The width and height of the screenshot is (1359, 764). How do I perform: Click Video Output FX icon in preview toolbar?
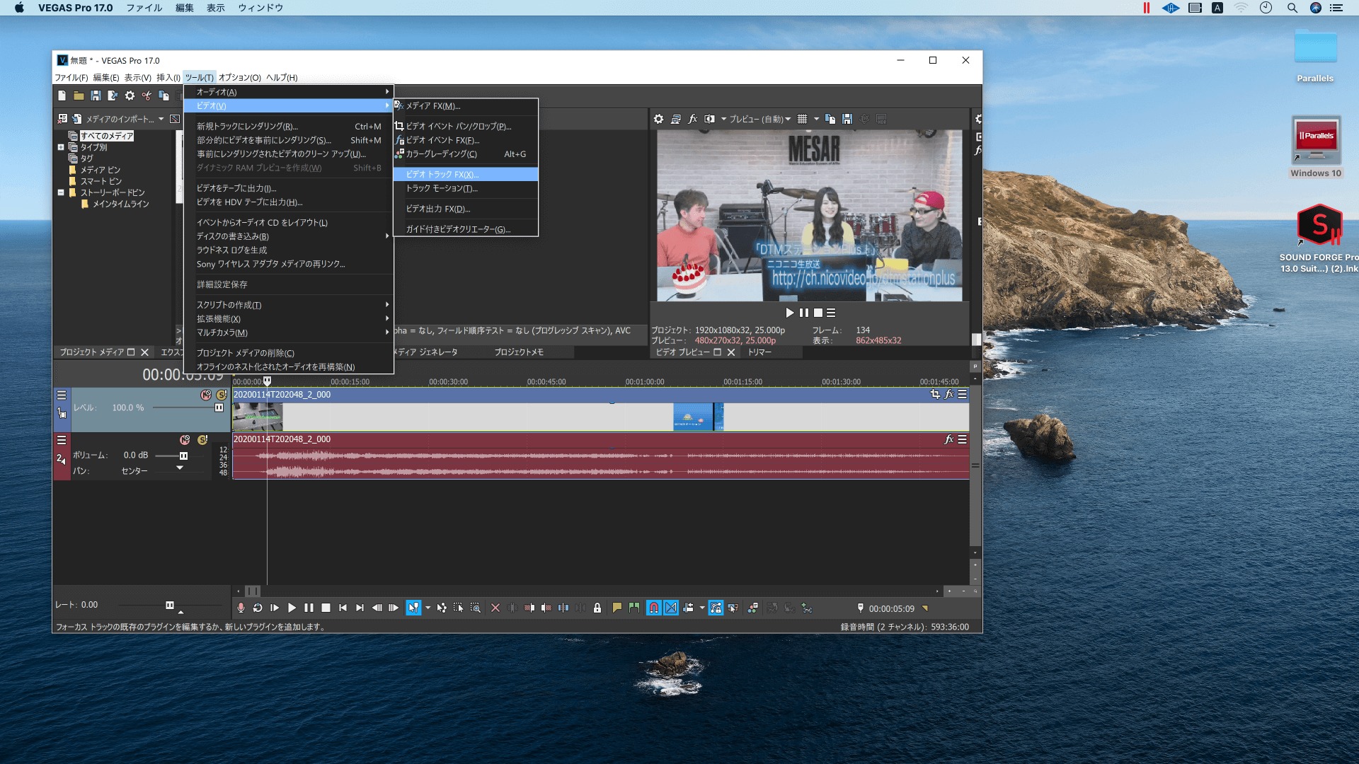(693, 119)
